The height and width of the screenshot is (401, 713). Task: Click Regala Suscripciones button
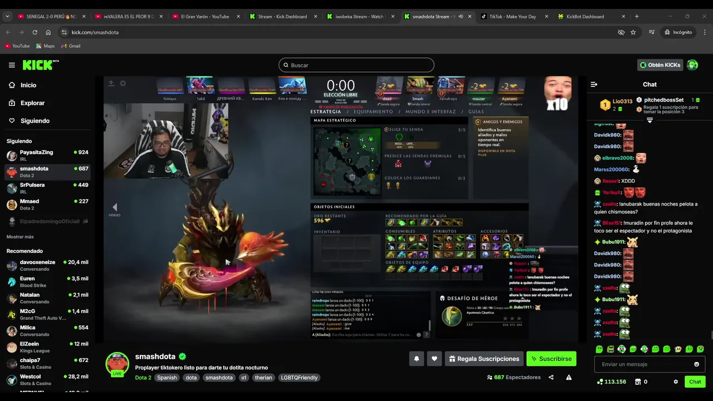(484, 359)
